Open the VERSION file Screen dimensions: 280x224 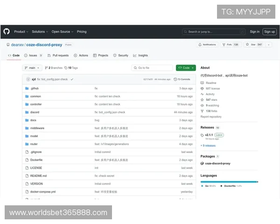36,184
